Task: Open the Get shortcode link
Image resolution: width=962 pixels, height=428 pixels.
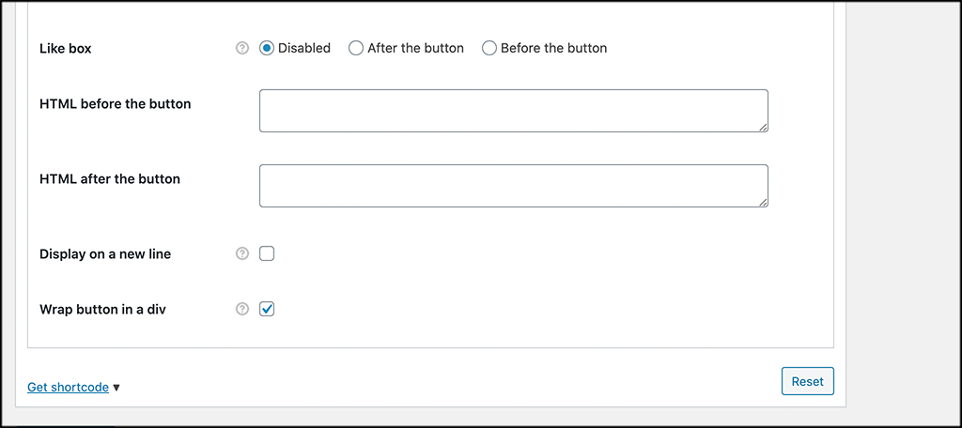Action: pyautogui.click(x=68, y=387)
